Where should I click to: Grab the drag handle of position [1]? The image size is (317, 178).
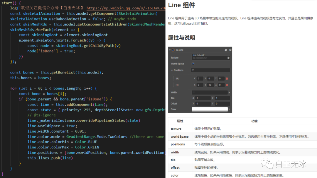coord(173,85)
